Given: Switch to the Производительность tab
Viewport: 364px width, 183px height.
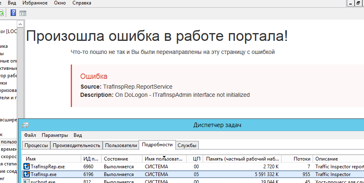Looking at the screenshot, I should click(x=76, y=145).
